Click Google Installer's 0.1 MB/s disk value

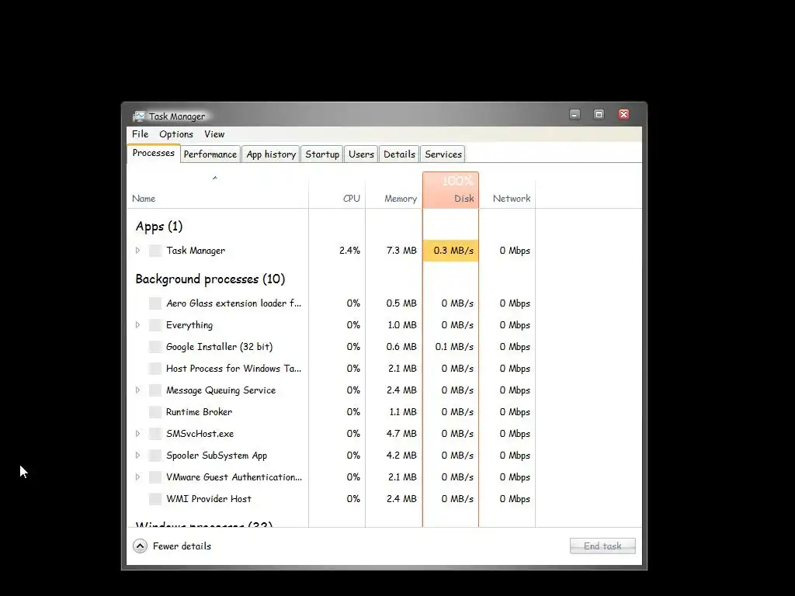point(454,347)
